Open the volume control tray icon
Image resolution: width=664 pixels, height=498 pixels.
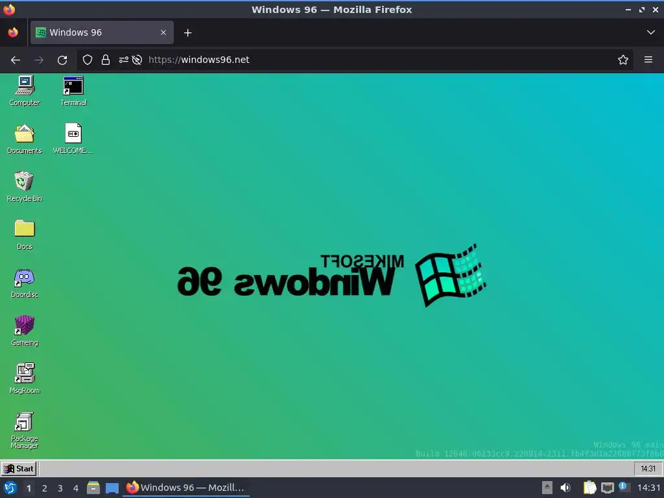[565, 488]
